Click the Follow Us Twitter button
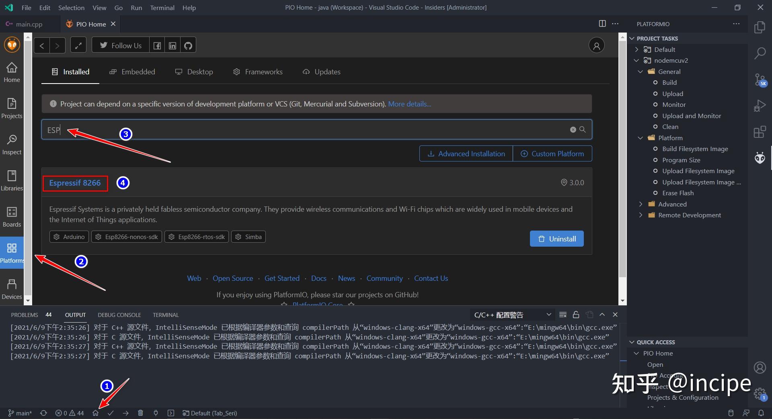The image size is (772, 419). [x=121, y=45]
